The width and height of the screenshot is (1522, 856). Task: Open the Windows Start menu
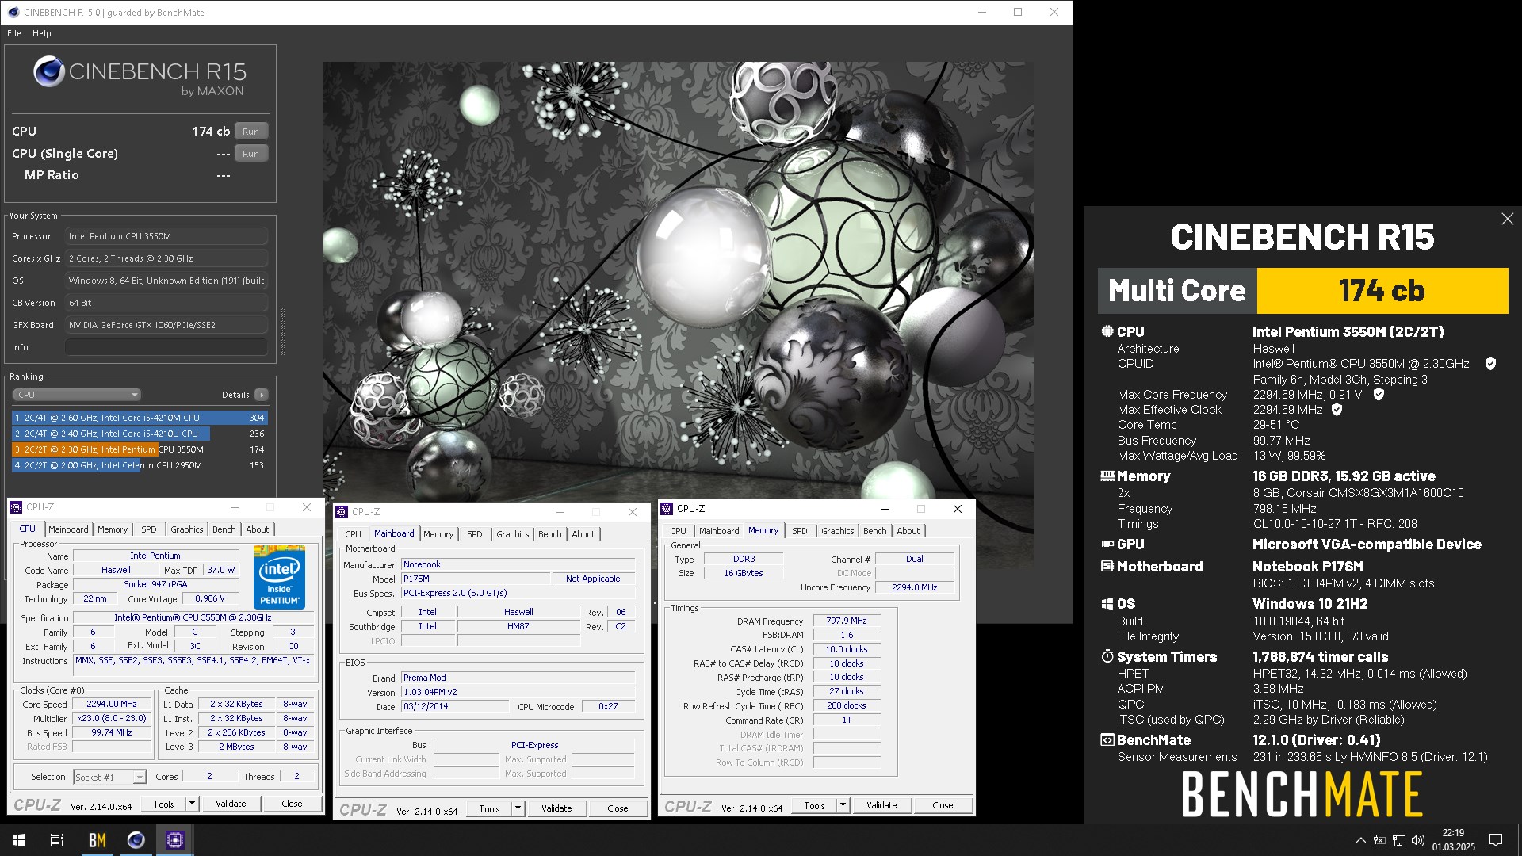19,840
